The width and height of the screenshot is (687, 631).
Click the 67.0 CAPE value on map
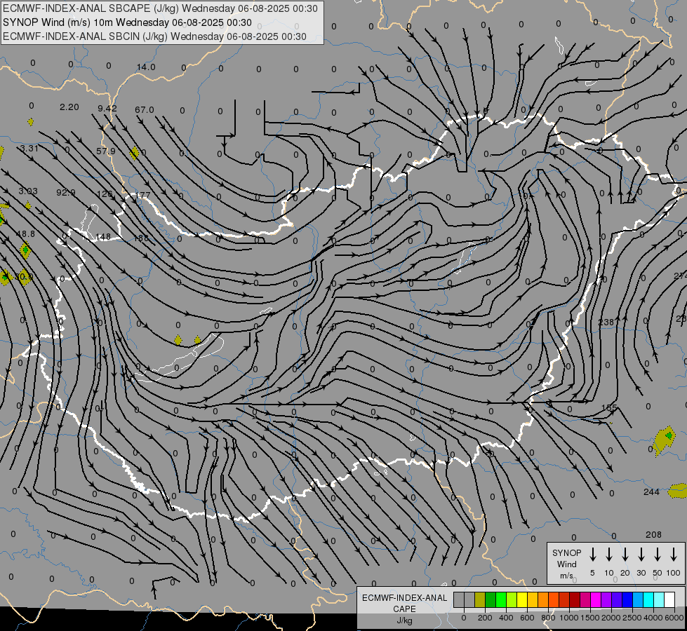[x=145, y=109]
